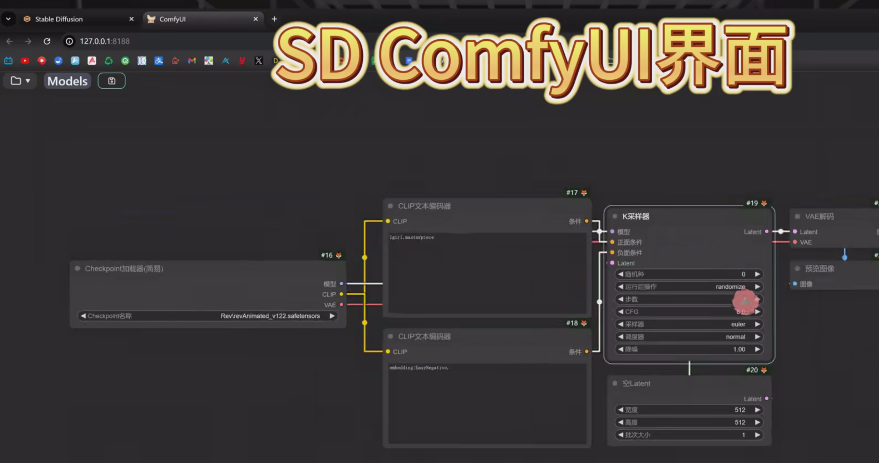Click the fox badge on node #16

point(339,255)
